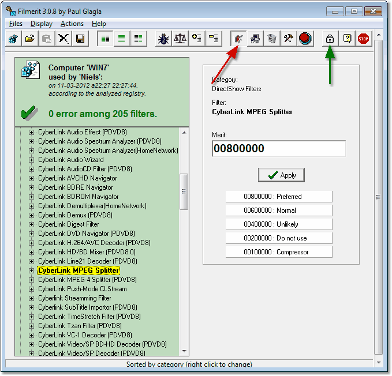Expand CyberLink AVCHD Navigator node

pyautogui.click(x=31, y=178)
